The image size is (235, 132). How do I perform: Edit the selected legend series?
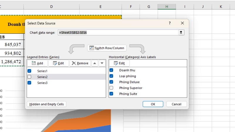click(58, 63)
